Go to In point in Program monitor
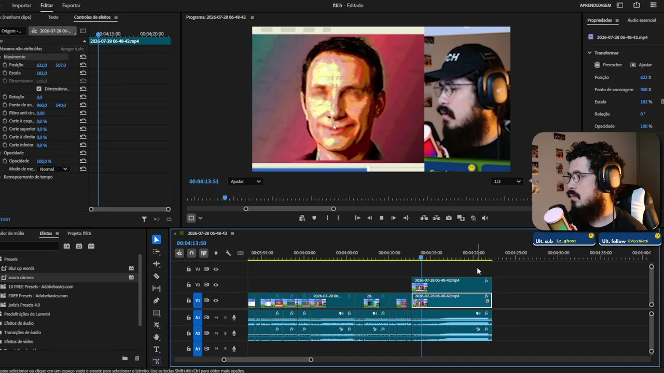664x373 pixels. coord(357,218)
